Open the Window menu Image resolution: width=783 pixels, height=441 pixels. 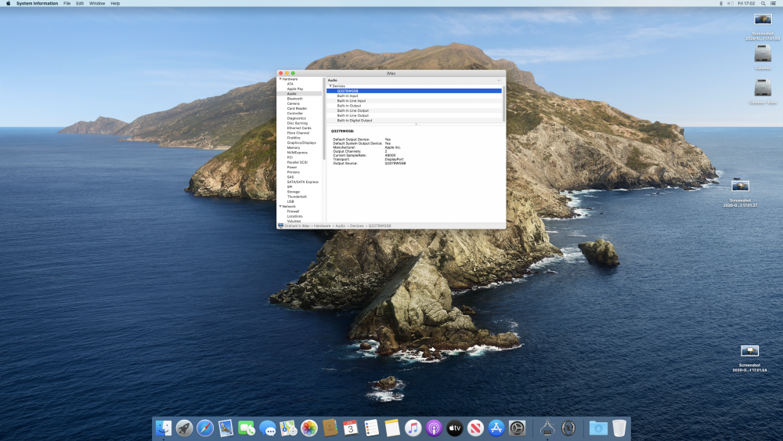97,3
